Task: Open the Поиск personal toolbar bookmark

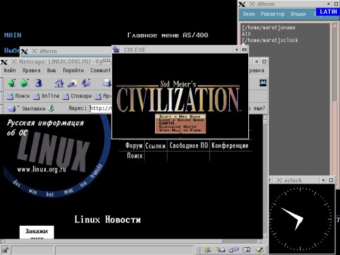Action: [18, 97]
